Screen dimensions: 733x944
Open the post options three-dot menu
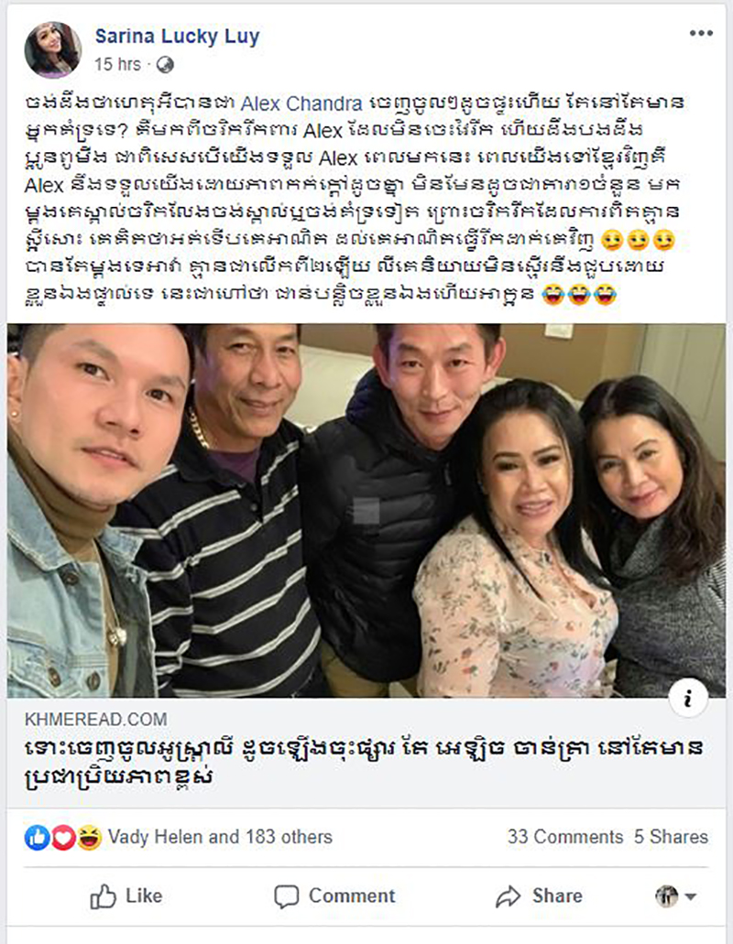tap(701, 33)
